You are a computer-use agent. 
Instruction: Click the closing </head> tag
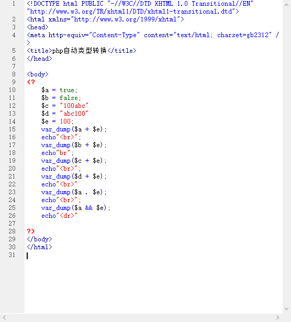coord(39,59)
